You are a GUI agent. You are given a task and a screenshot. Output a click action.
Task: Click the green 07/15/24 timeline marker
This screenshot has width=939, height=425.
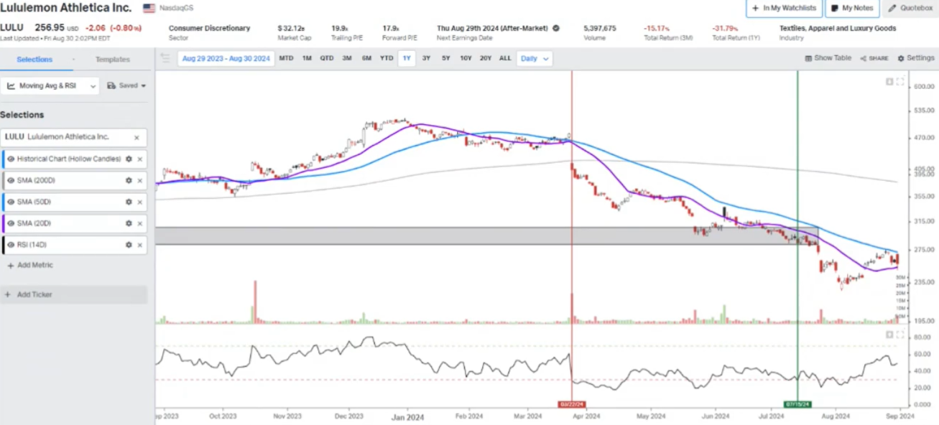tap(797, 404)
